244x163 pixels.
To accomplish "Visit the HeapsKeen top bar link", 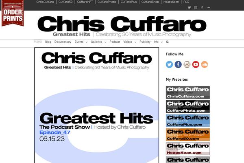I will click(x=171, y=2).
